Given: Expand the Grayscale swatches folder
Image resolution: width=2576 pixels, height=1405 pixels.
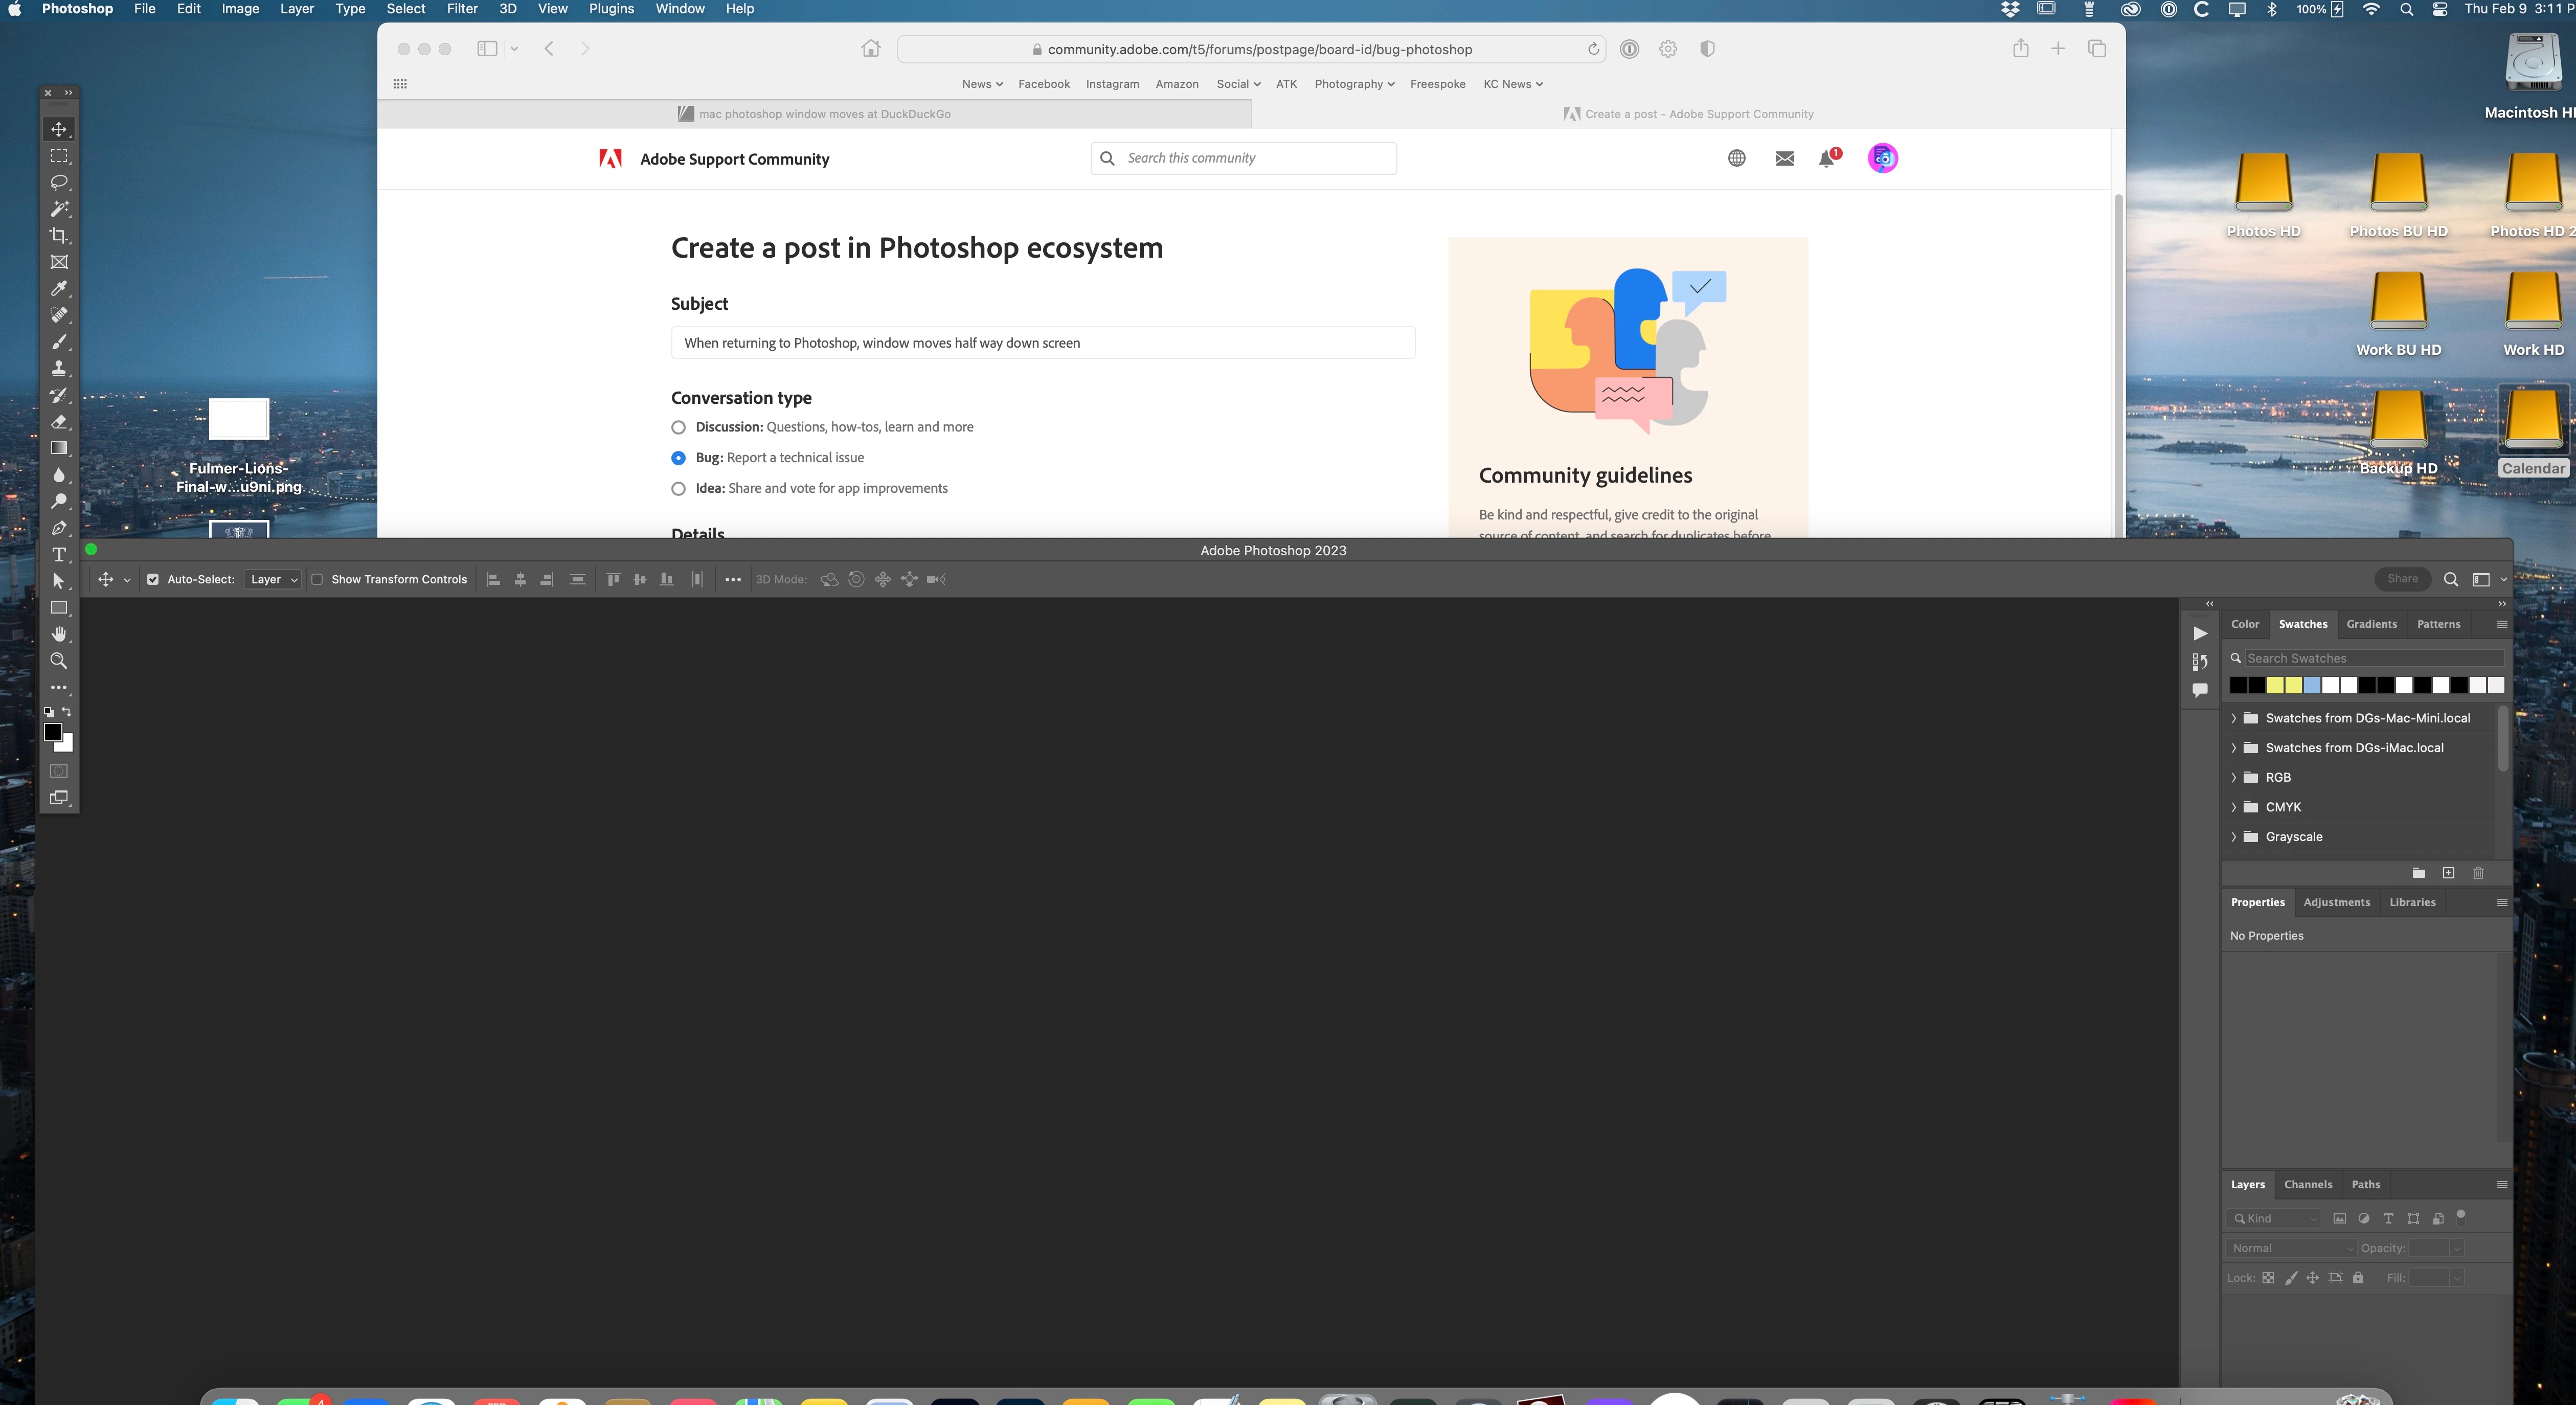Looking at the screenshot, I should 2233,837.
